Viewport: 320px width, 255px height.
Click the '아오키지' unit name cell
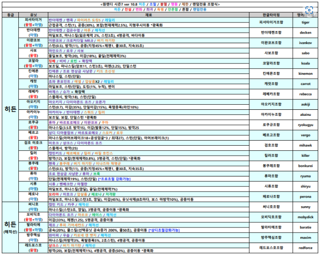pyautogui.click(x=33, y=104)
